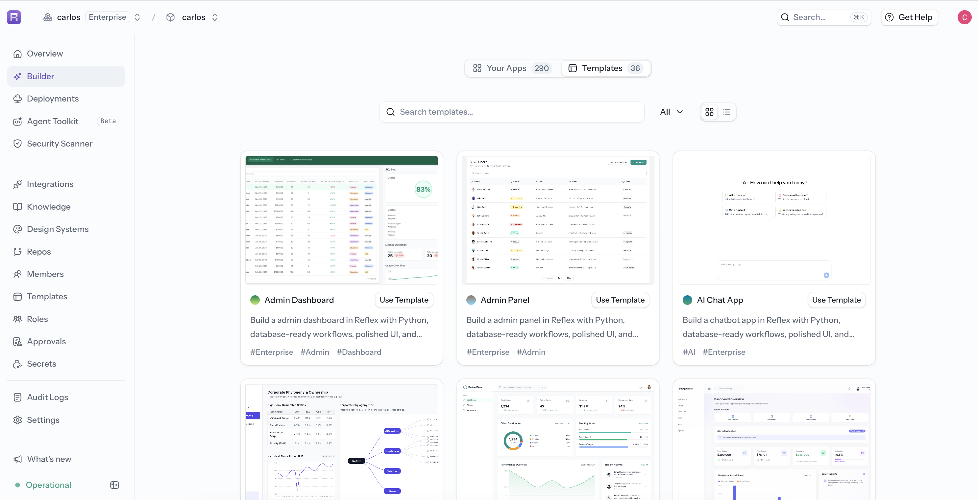Open the Admin Panel preview thumbnail

pos(558,220)
